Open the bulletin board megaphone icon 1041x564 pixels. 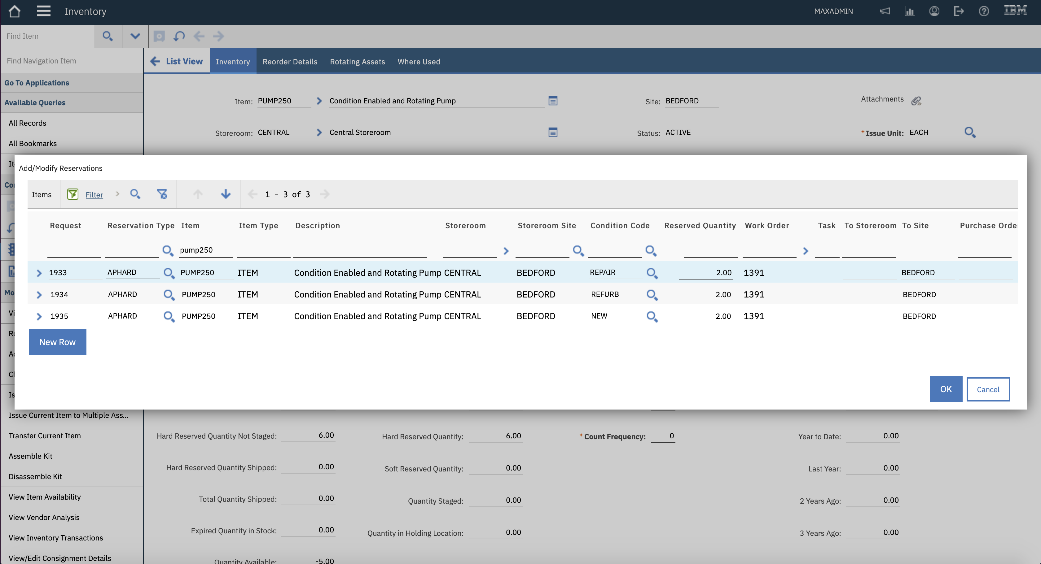[x=885, y=11]
